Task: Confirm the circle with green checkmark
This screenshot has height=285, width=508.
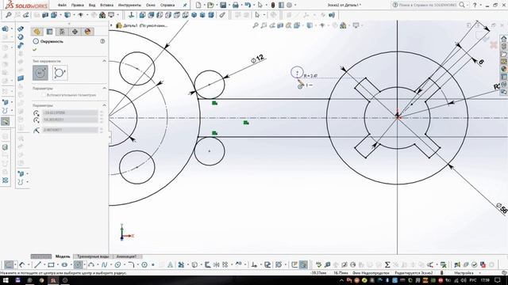Action: click(35, 49)
